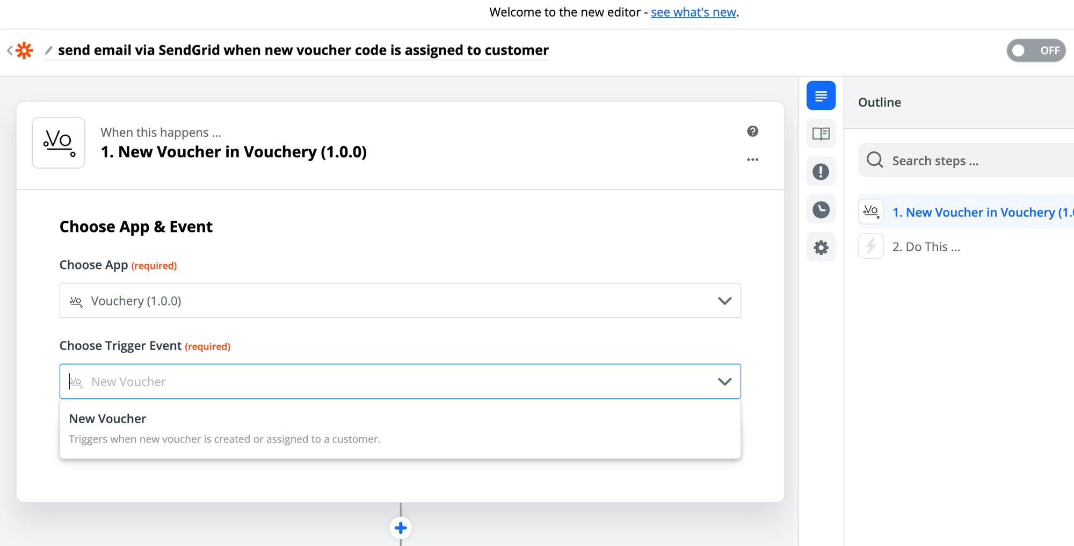Click the pencil icon to rename the Zap
This screenshot has width=1074, height=546.
(x=49, y=50)
